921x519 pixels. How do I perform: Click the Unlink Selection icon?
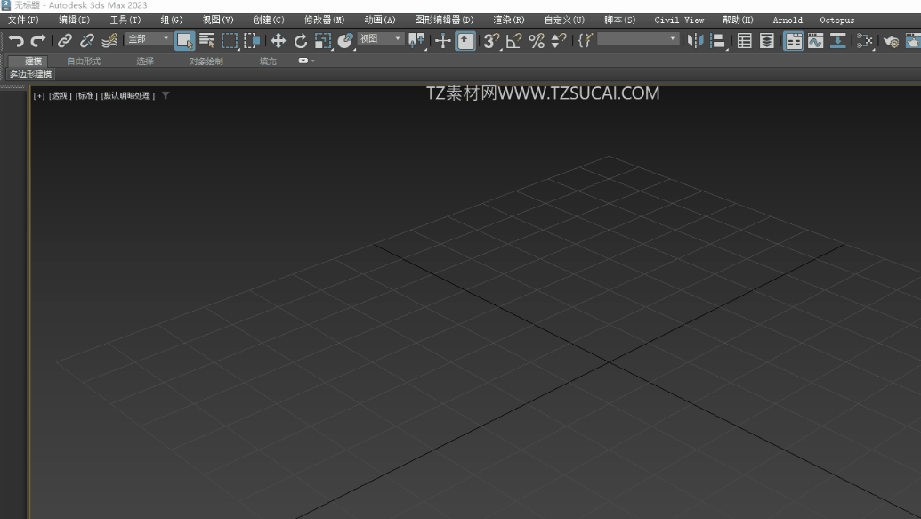87,41
